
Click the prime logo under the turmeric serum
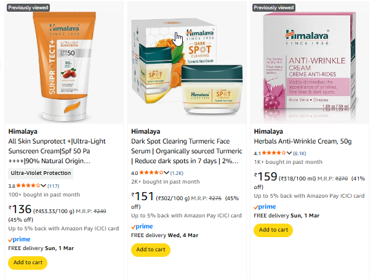coord(142,227)
